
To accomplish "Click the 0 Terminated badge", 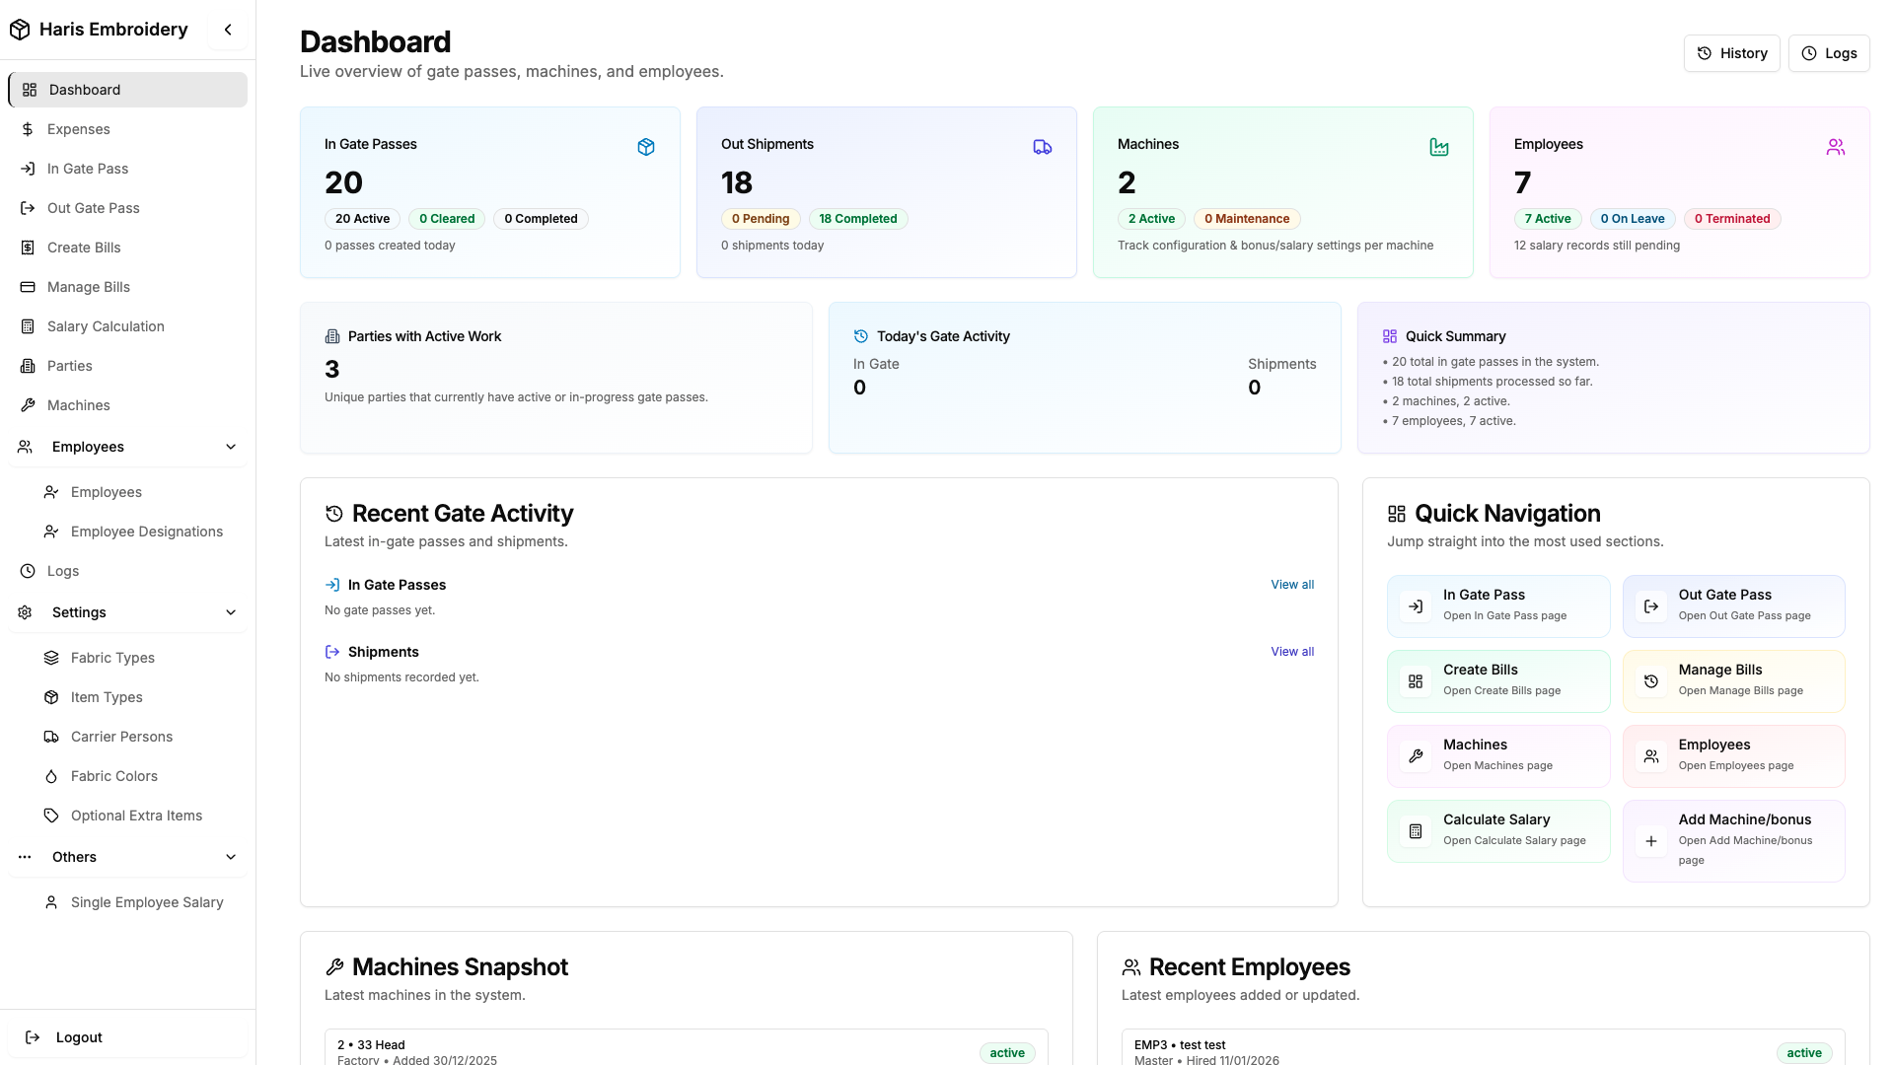I will pos(1732,219).
